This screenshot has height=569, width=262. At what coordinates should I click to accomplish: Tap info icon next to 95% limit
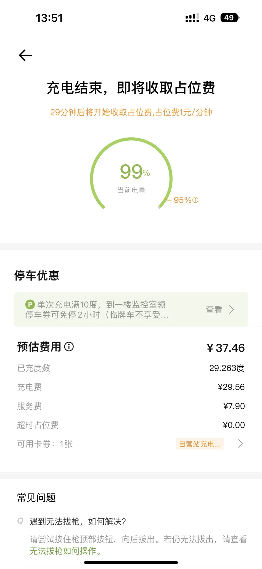tap(196, 200)
